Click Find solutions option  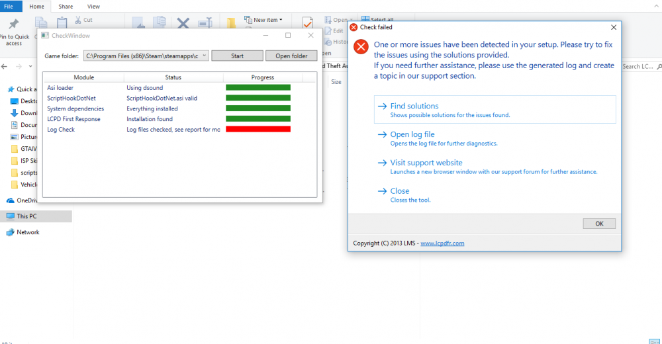(495, 109)
